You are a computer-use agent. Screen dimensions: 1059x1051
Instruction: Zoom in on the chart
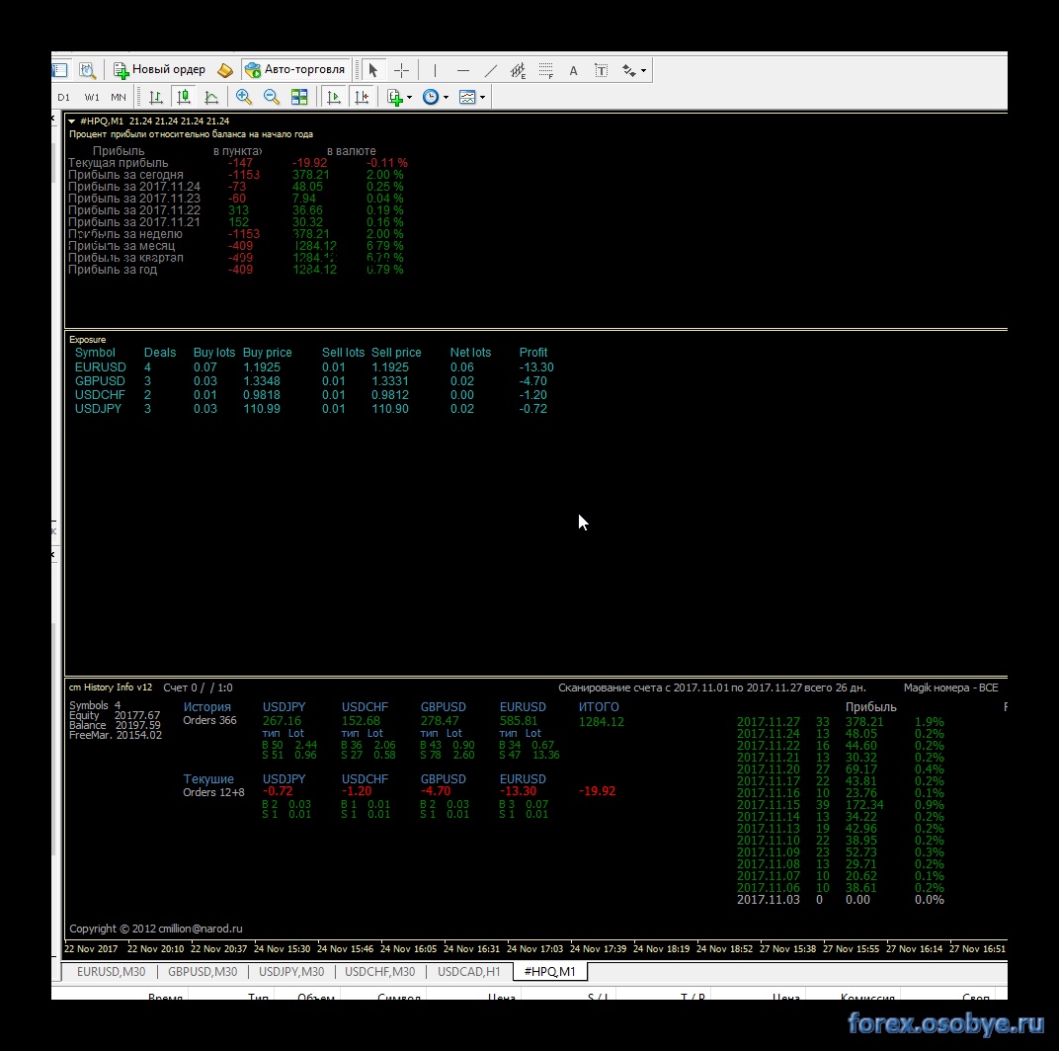(x=244, y=97)
